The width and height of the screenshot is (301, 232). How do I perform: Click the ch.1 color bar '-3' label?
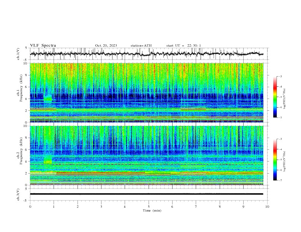(280, 76)
